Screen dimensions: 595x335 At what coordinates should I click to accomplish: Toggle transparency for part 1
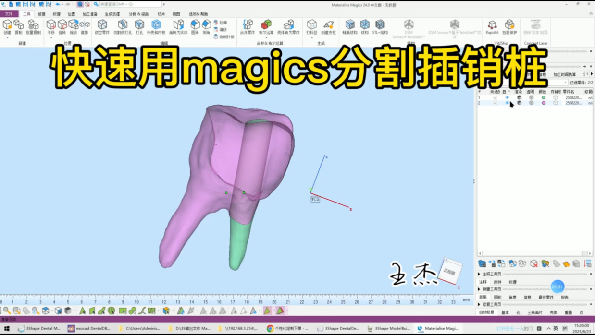coord(531,97)
